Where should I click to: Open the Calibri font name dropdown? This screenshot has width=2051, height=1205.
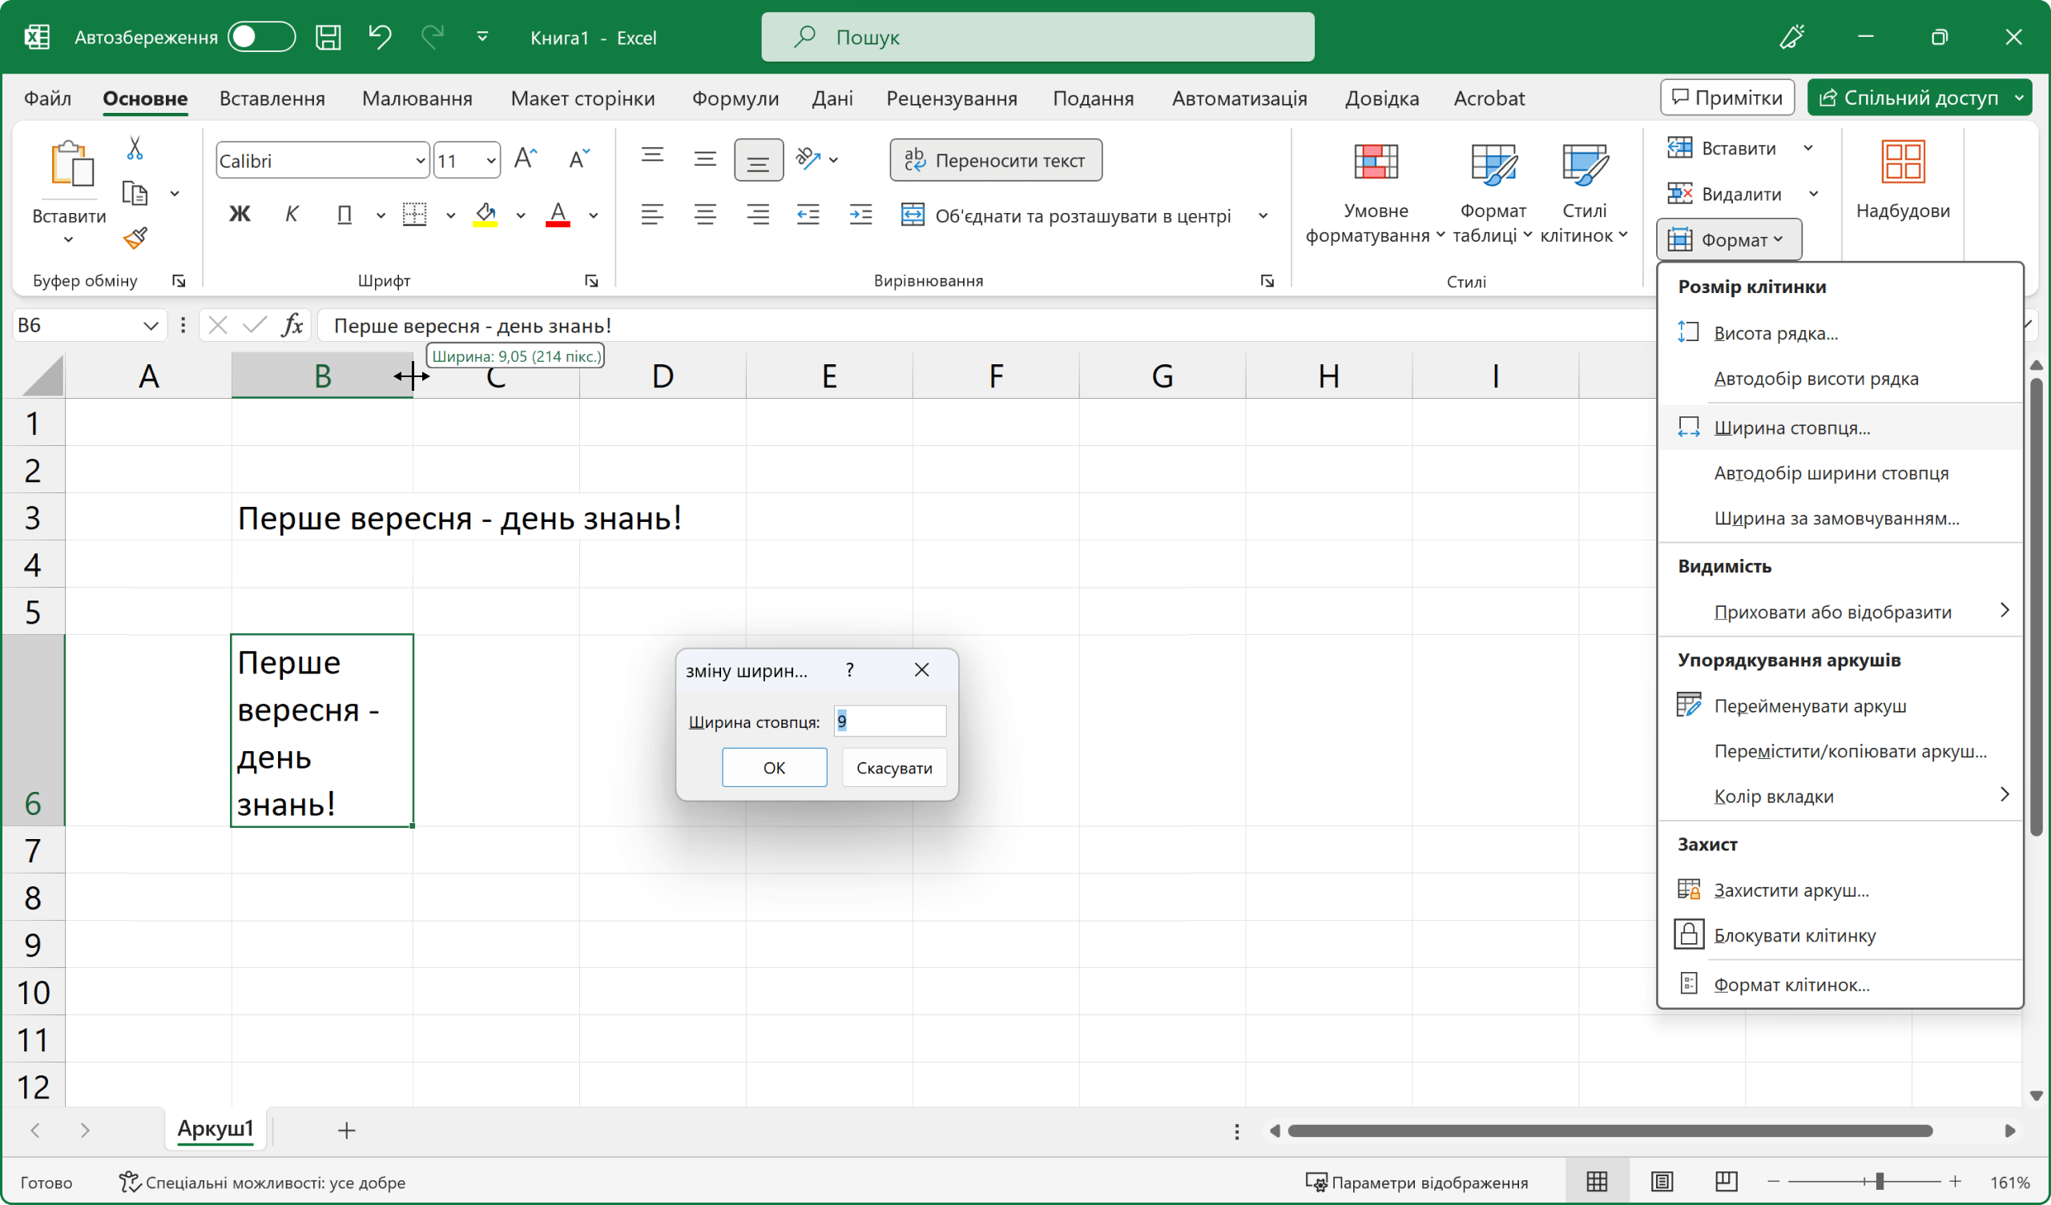click(419, 161)
